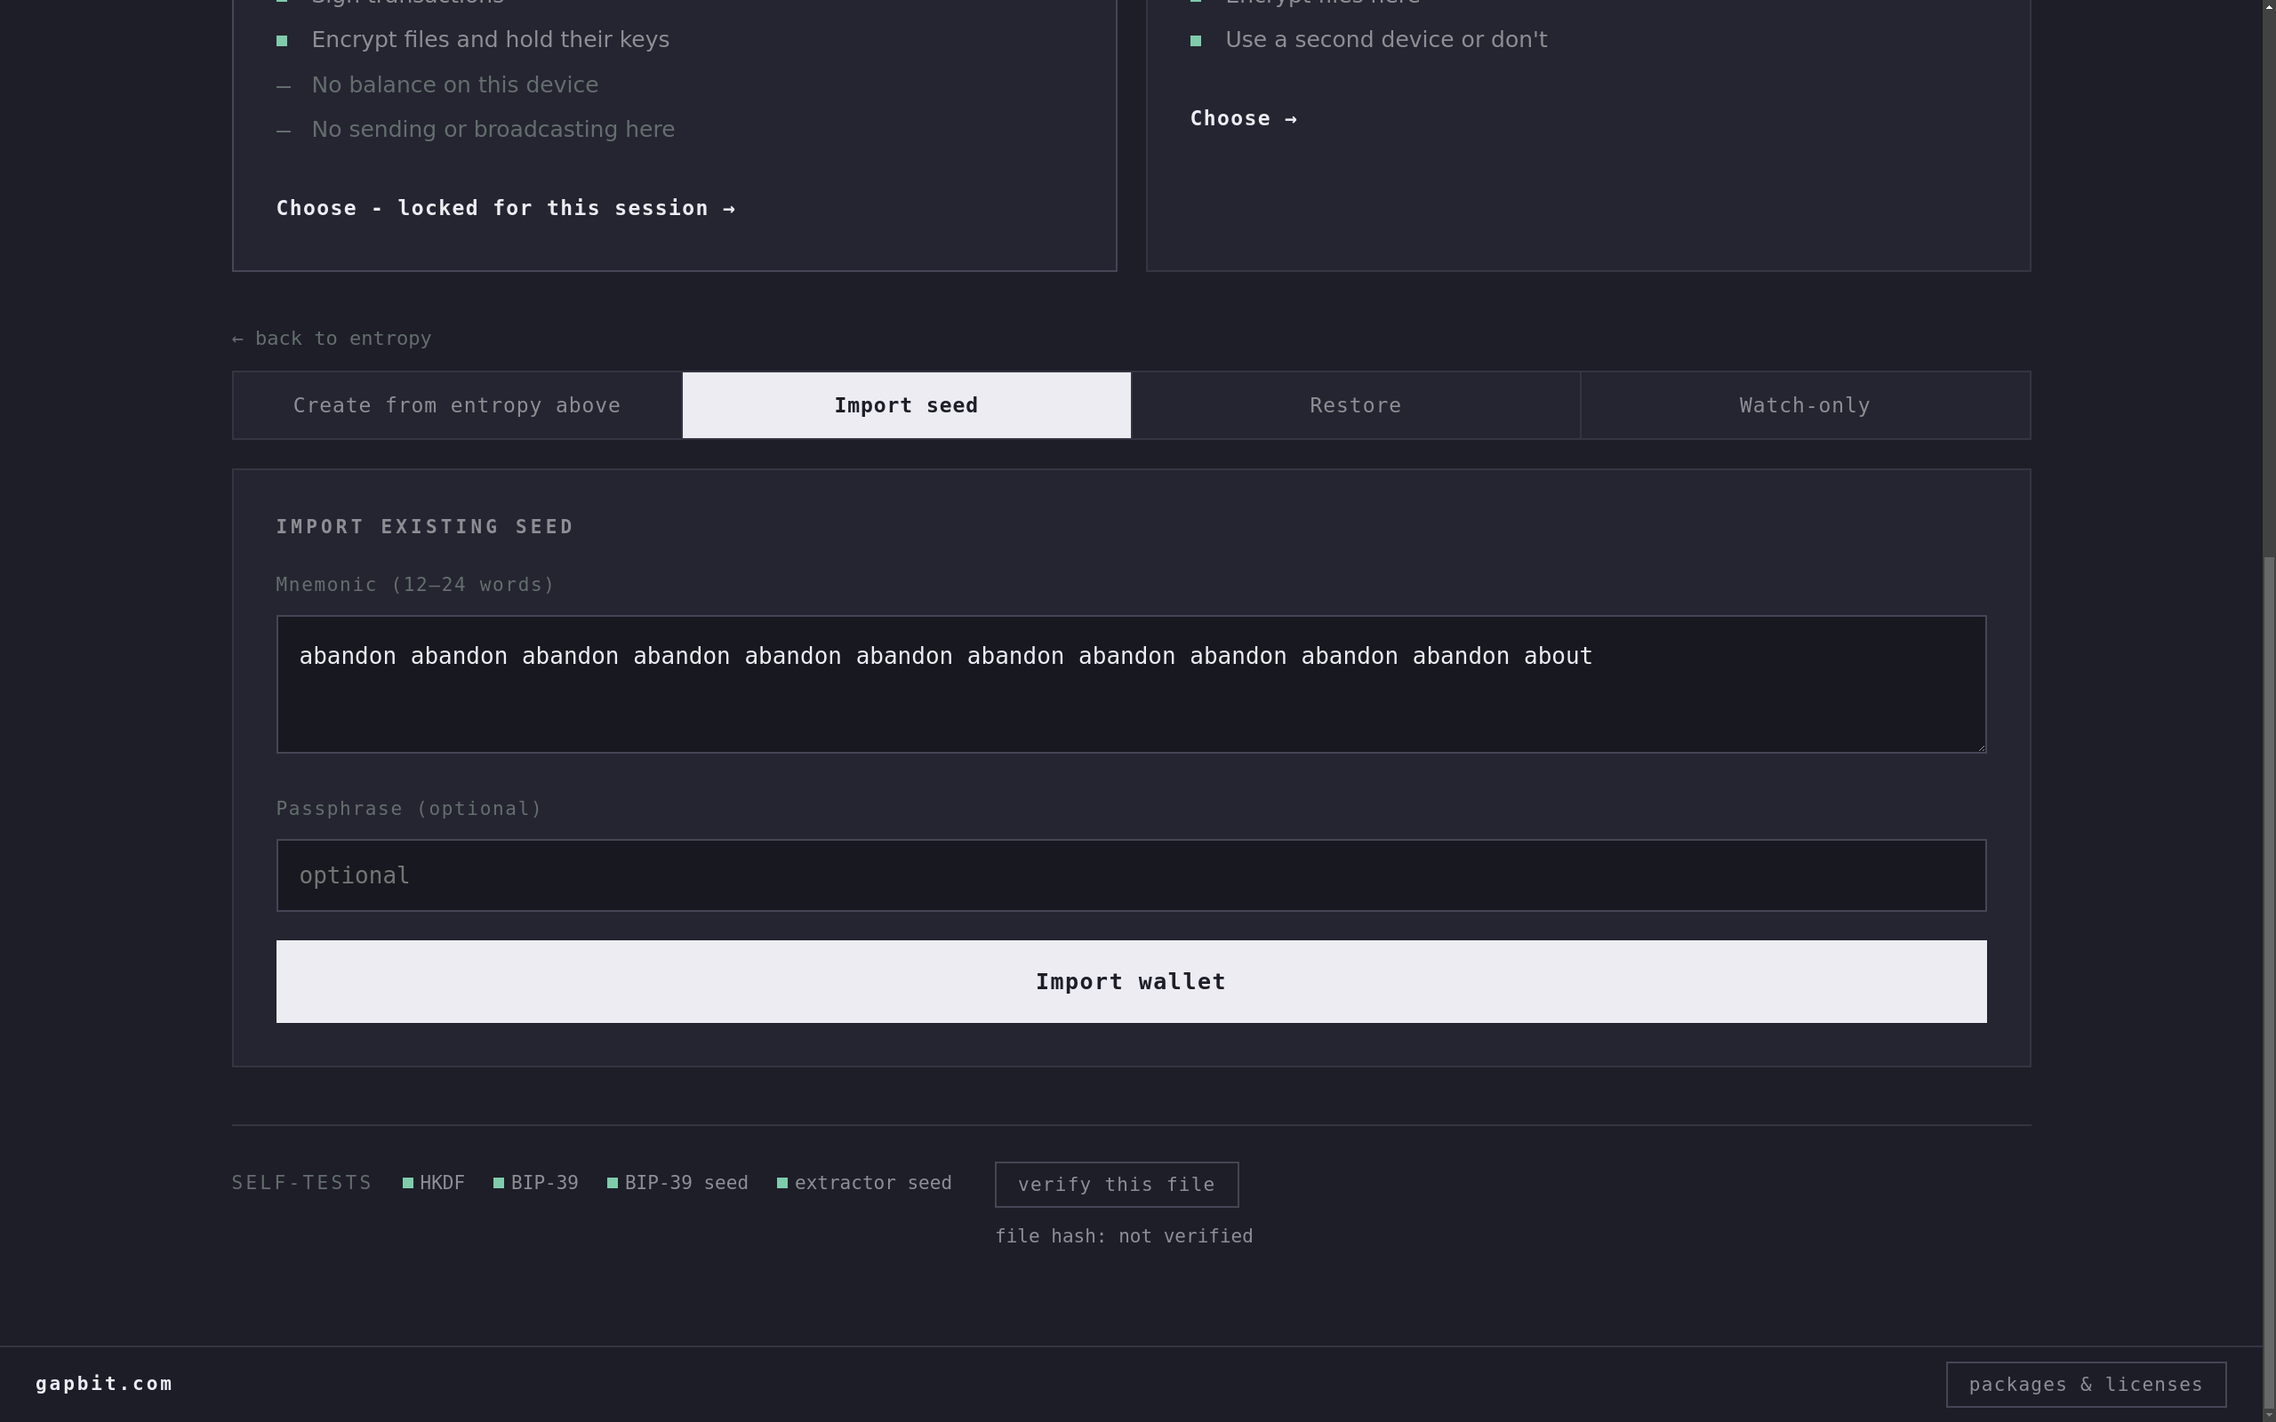Screen dimensions: 2276x1422
Task: Click 'Use a second device or don't' text
Action: click(1386, 39)
